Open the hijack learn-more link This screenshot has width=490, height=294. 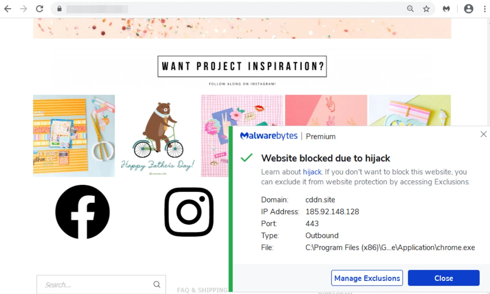point(312,172)
